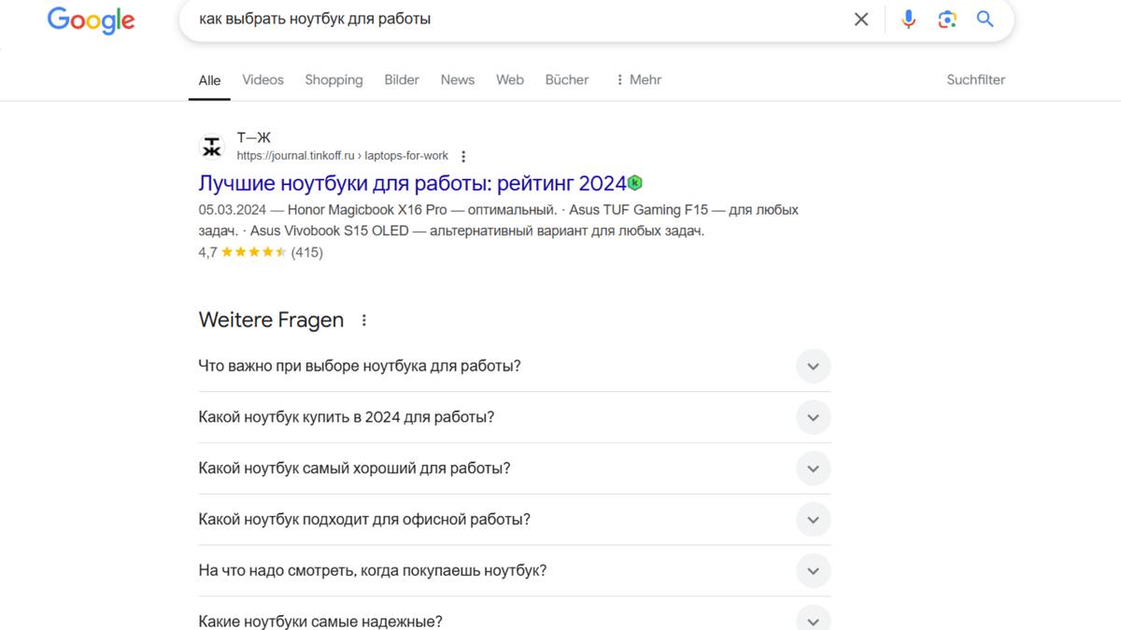Click green badge icon after result title
Screen dimensions: 1121x630
click(x=635, y=183)
